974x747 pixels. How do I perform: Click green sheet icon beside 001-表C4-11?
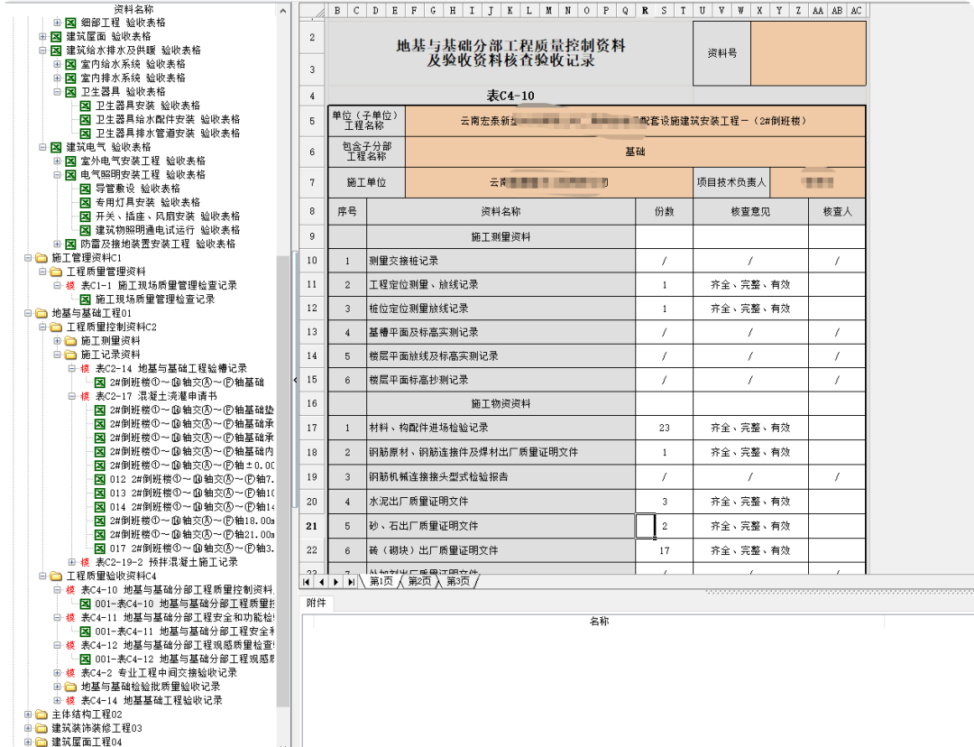point(85,632)
